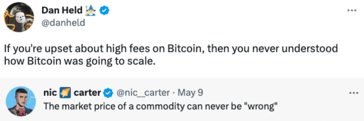
Task: Click the name 'nic' in the quoted tweet
Action: pos(50,93)
